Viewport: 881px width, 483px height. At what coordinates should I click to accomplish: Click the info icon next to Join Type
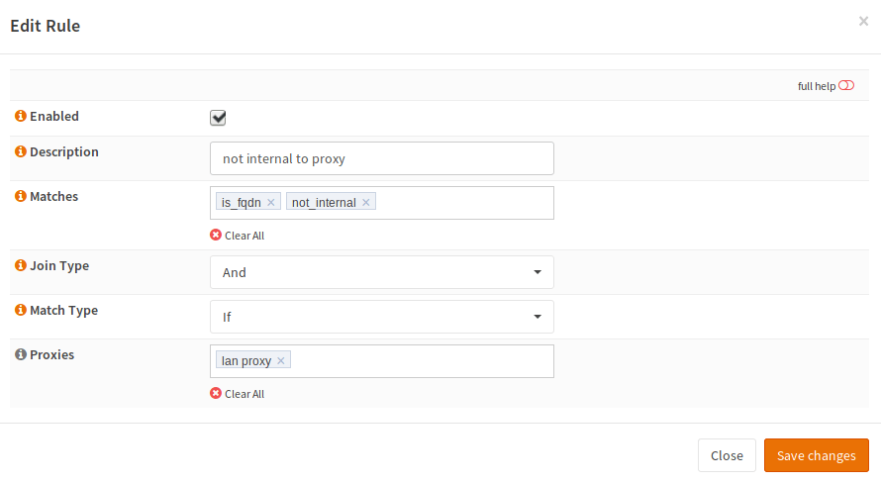coord(21,266)
